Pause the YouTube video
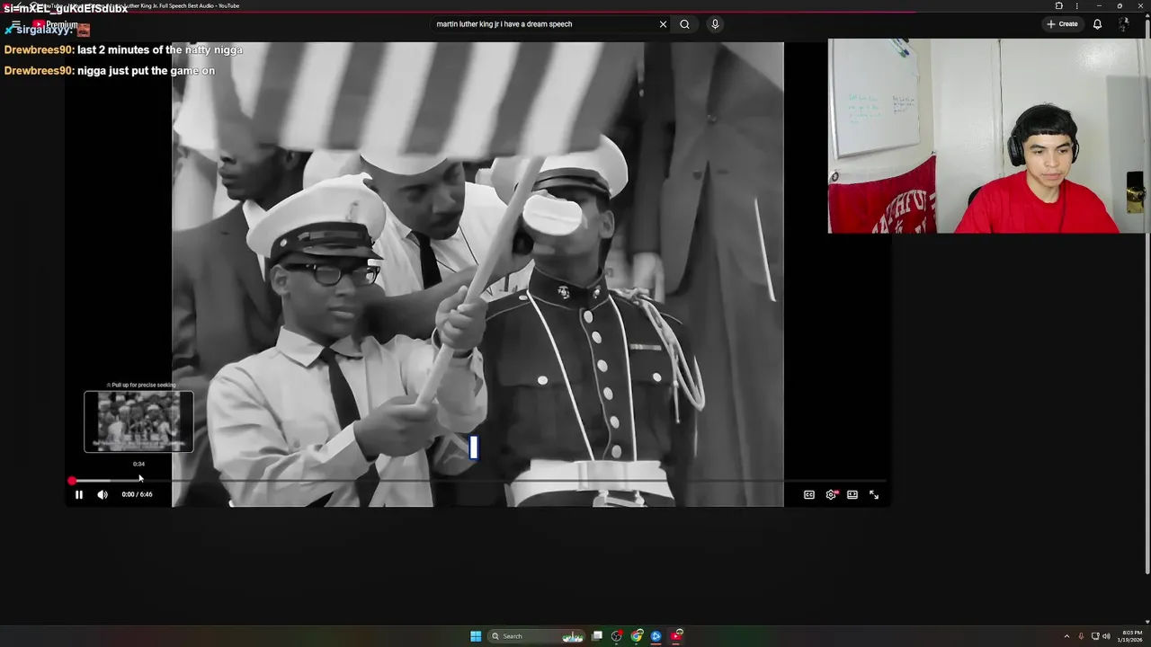Image resolution: width=1151 pixels, height=647 pixels. [78, 494]
